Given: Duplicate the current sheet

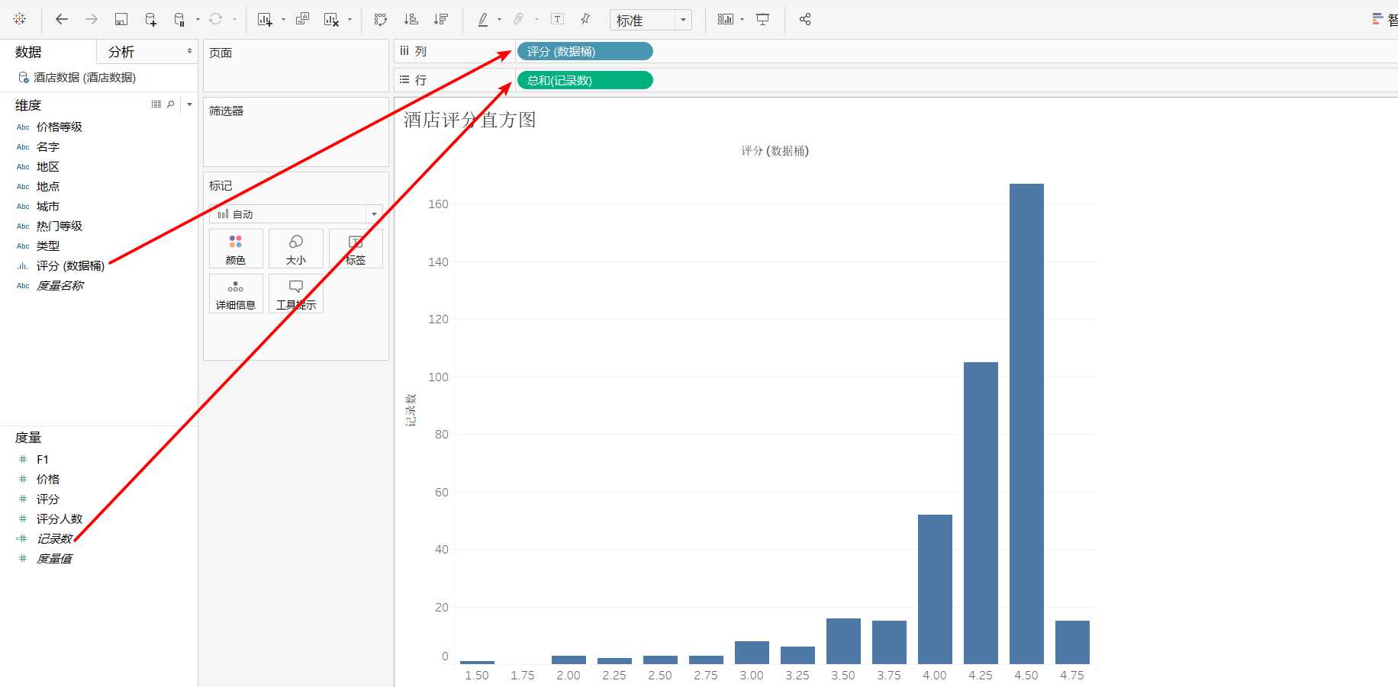Looking at the screenshot, I should point(302,19).
